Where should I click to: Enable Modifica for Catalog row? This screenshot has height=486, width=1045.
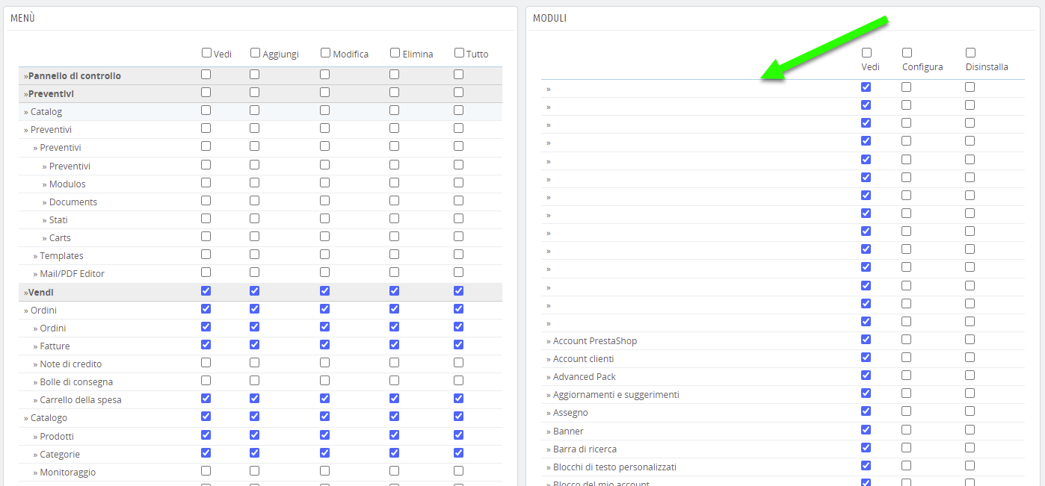point(325,110)
